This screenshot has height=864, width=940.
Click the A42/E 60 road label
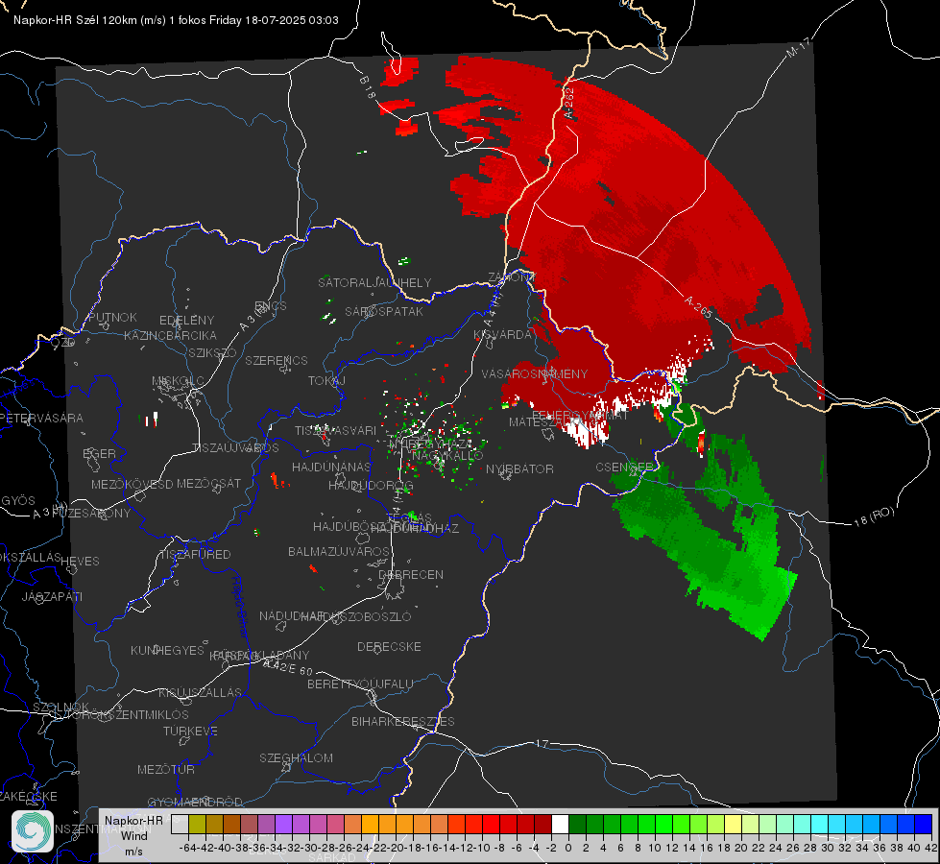pos(288,667)
